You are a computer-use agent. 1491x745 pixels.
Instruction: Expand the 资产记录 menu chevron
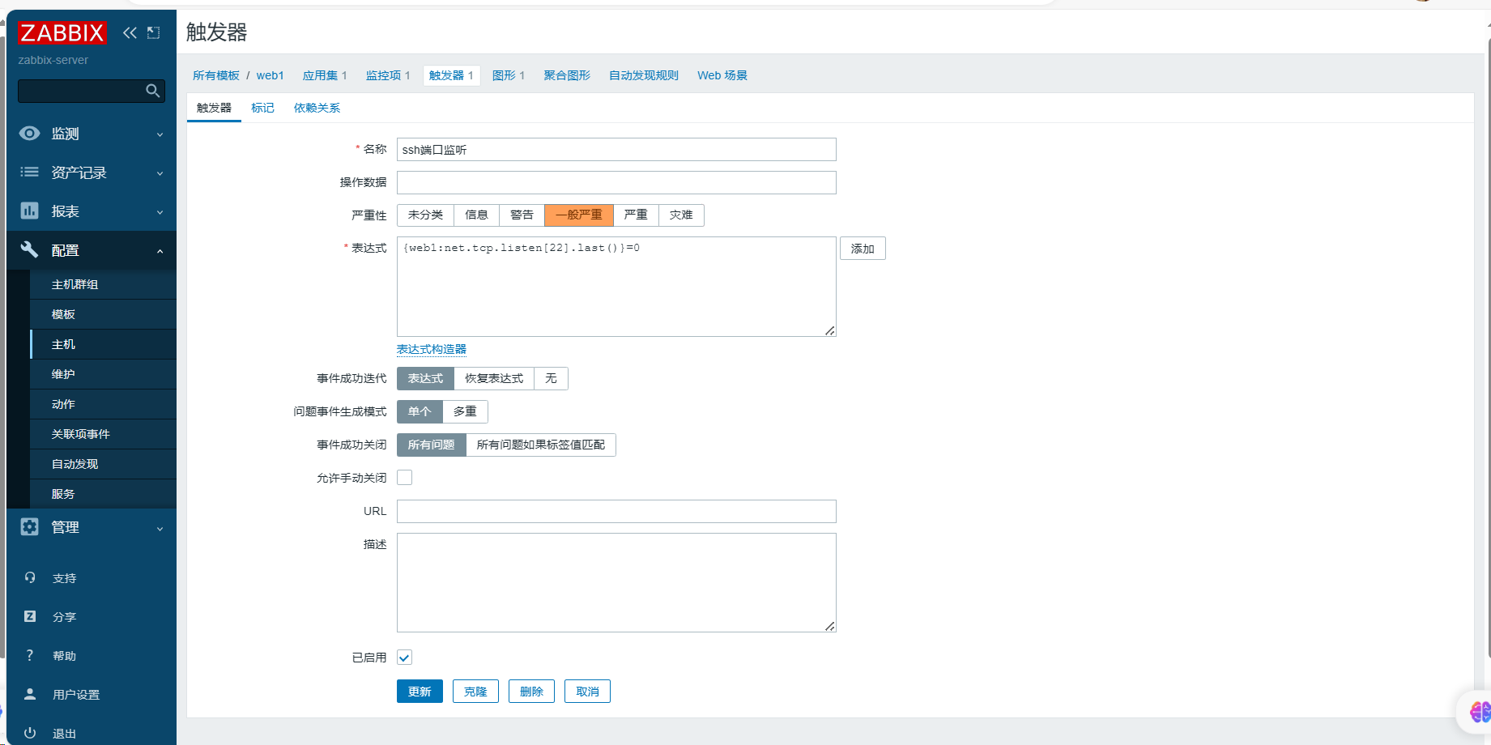coord(160,173)
